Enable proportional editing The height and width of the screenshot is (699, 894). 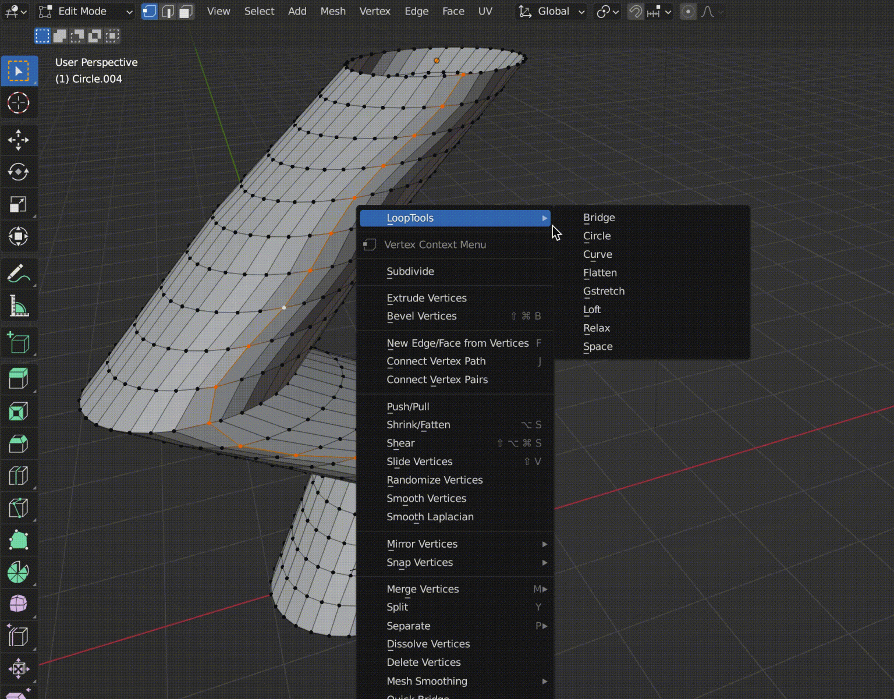tap(688, 11)
